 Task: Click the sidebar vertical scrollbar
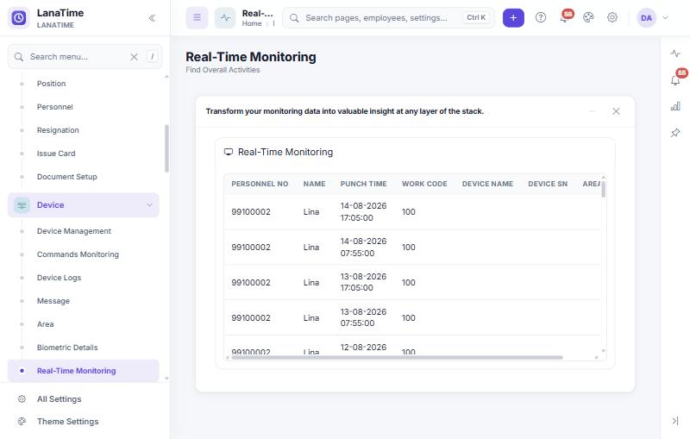166,148
